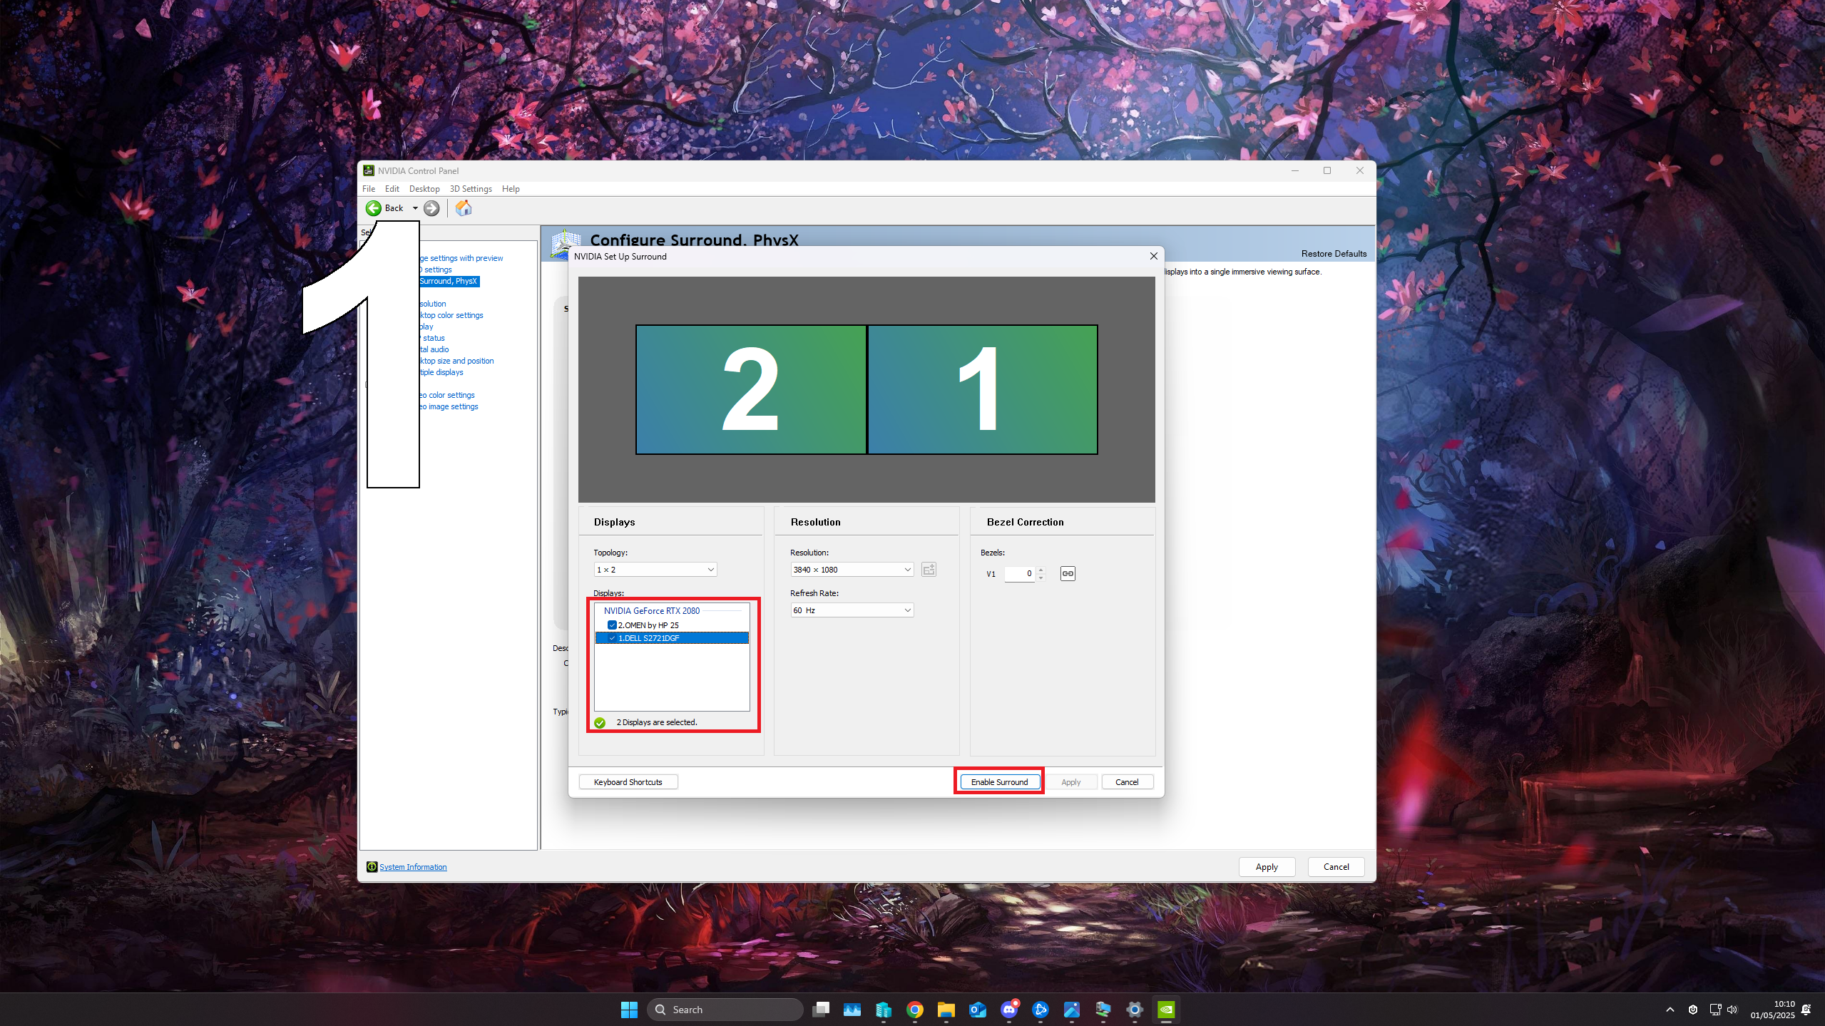Click the Keyboard Shortcuts button
Screen dimensions: 1825x1026
coord(628,782)
